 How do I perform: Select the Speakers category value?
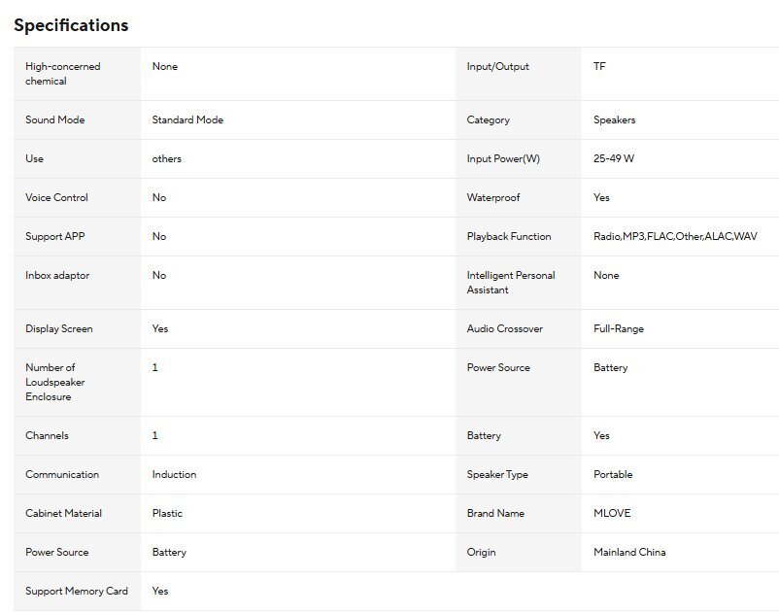(x=614, y=120)
